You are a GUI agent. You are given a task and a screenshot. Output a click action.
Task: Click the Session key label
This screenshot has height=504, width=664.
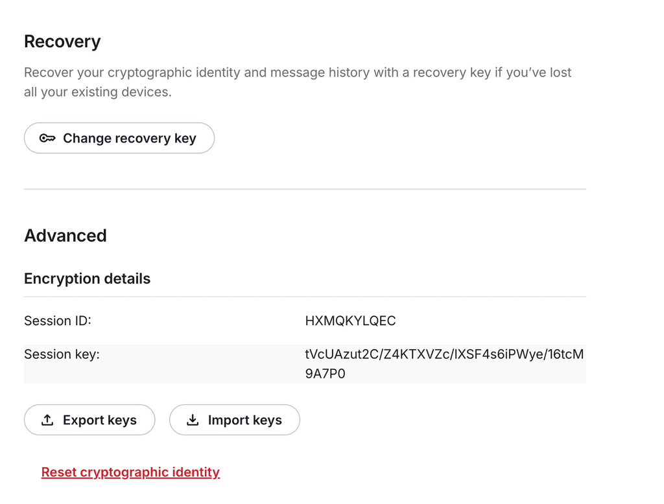[62, 354]
